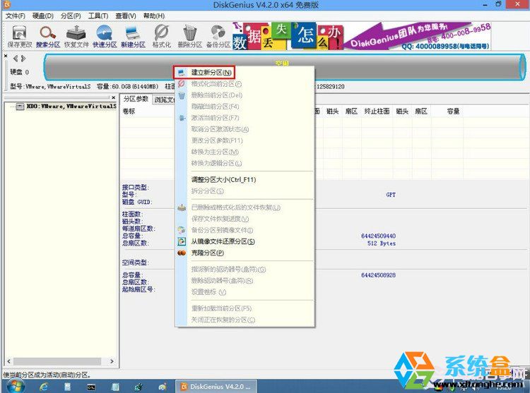The width and height of the screenshot is (530, 393).
Task: Click the gray free-space disk bar
Action: tap(285, 67)
